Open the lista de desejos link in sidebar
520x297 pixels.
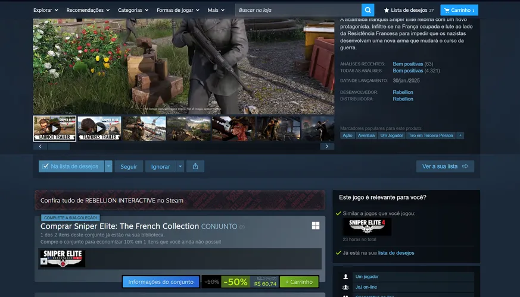[396, 253]
